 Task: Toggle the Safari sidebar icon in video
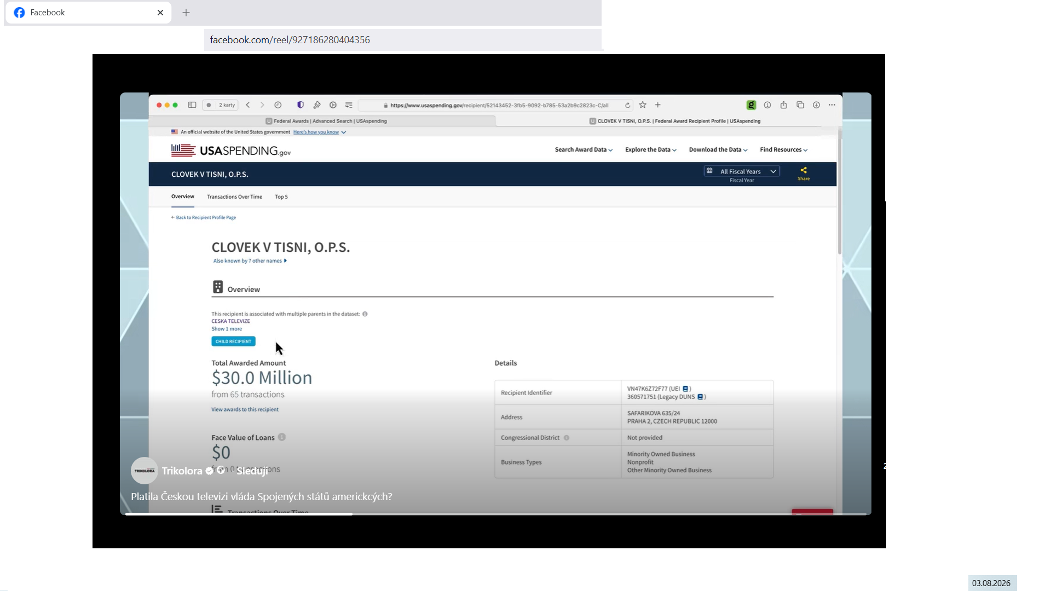[192, 105]
